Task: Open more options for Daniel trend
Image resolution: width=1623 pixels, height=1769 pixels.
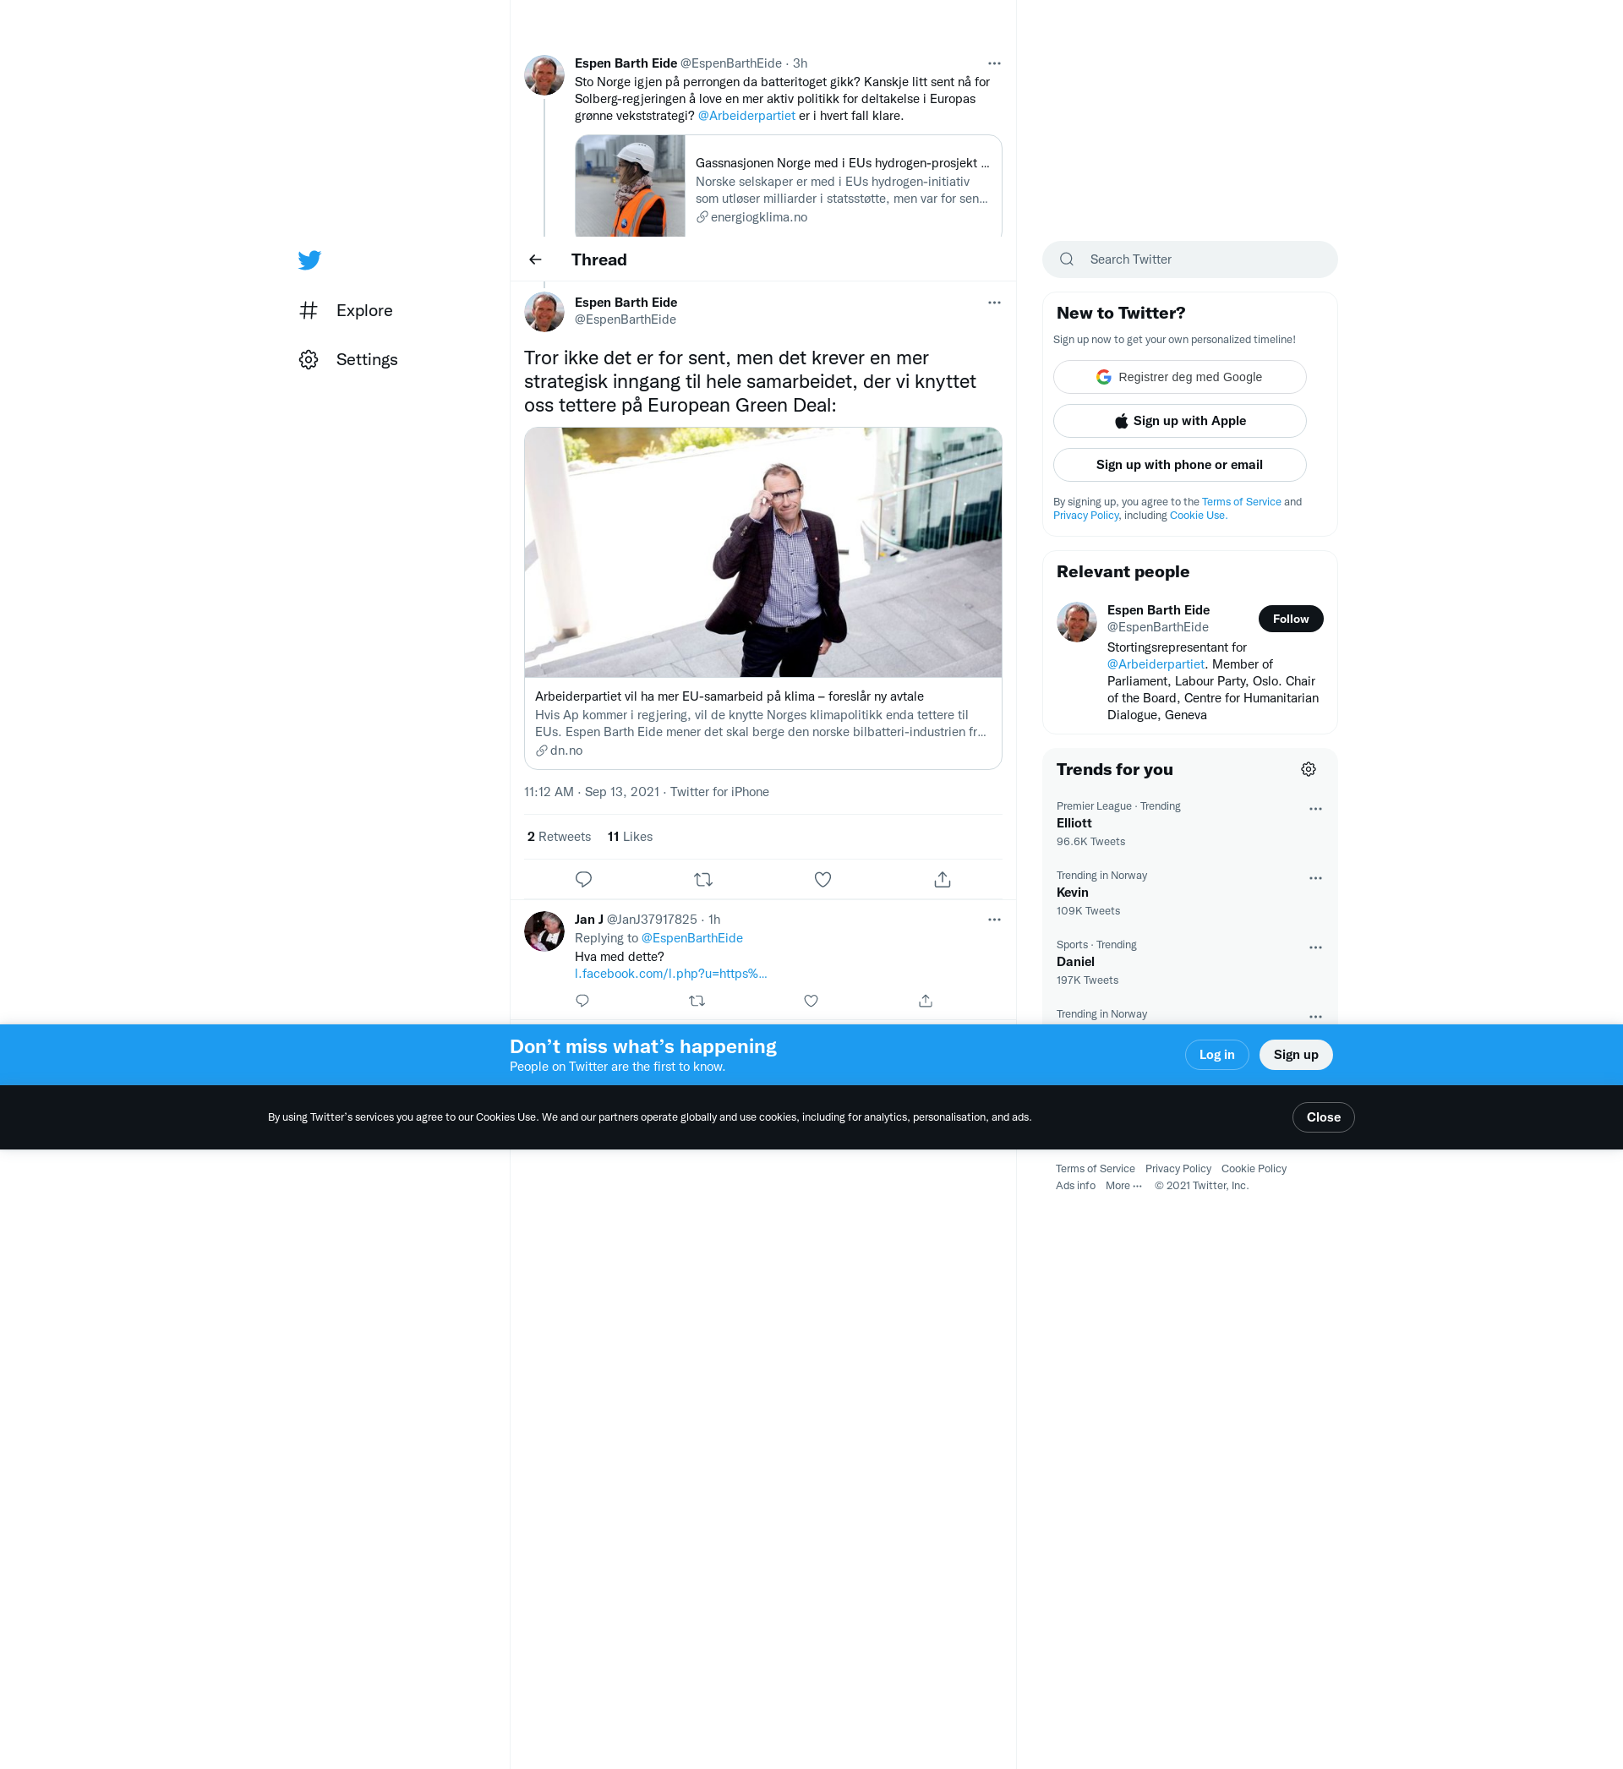Action: tap(1314, 947)
